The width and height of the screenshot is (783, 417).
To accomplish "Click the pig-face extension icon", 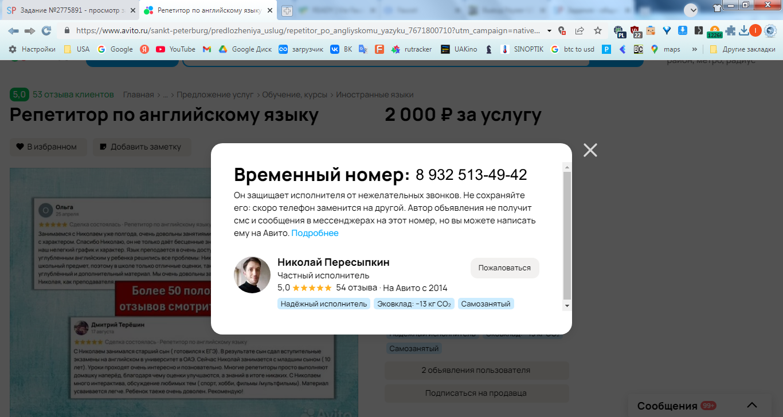I will pos(651,30).
